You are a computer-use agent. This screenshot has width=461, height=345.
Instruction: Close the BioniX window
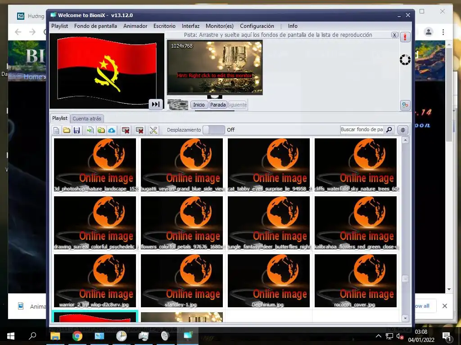(x=408, y=15)
